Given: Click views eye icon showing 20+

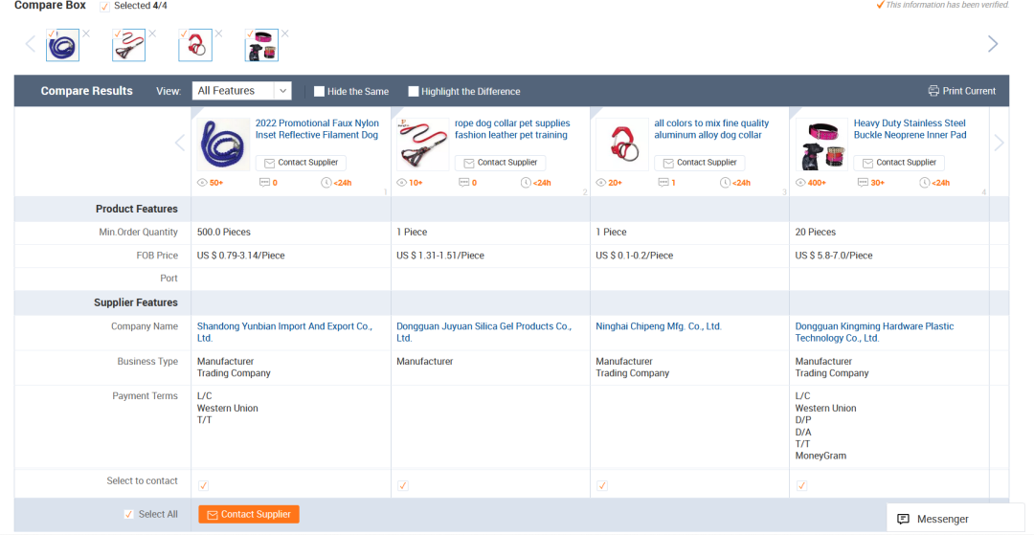Looking at the screenshot, I should point(600,183).
